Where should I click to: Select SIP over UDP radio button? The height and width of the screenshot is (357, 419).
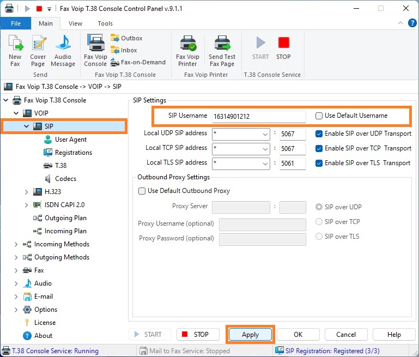pyautogui.click(x=319, y=207)
